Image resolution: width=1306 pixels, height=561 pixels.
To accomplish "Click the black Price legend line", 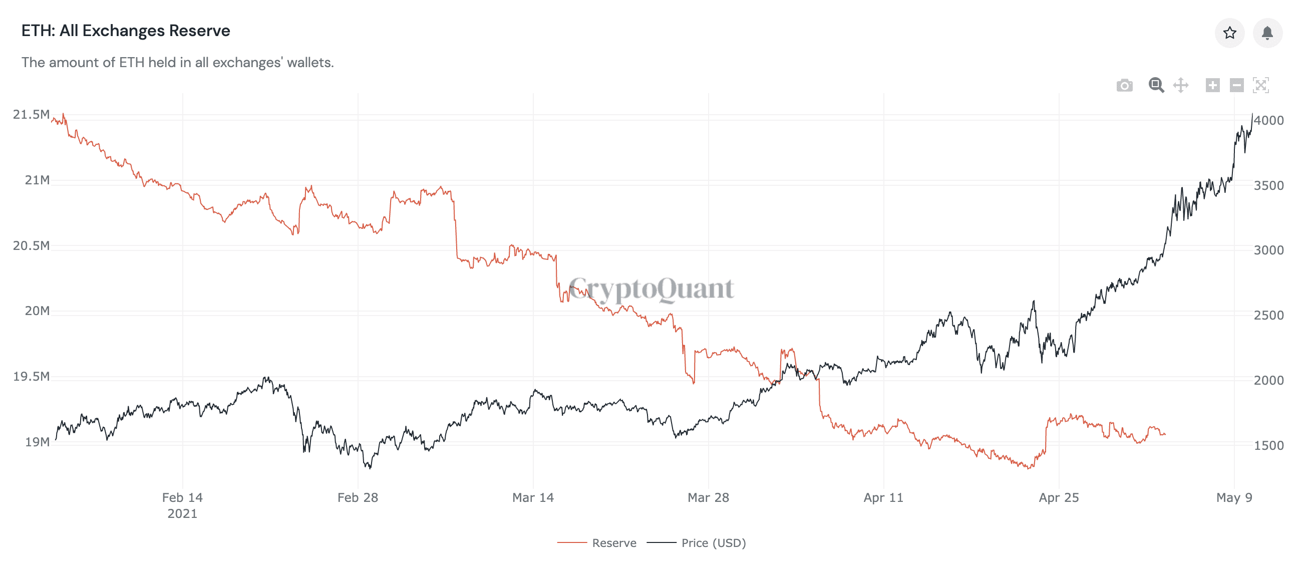I will [x=661, y=543].
